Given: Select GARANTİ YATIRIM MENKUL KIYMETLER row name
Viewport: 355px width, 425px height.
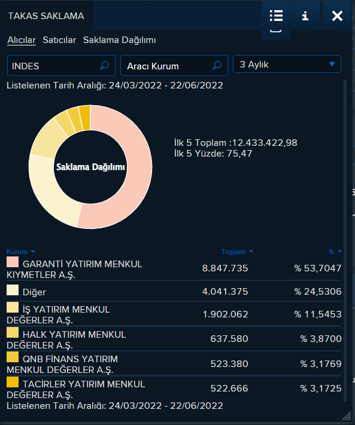Looking at the screenshot, I should tap(74, 270).
